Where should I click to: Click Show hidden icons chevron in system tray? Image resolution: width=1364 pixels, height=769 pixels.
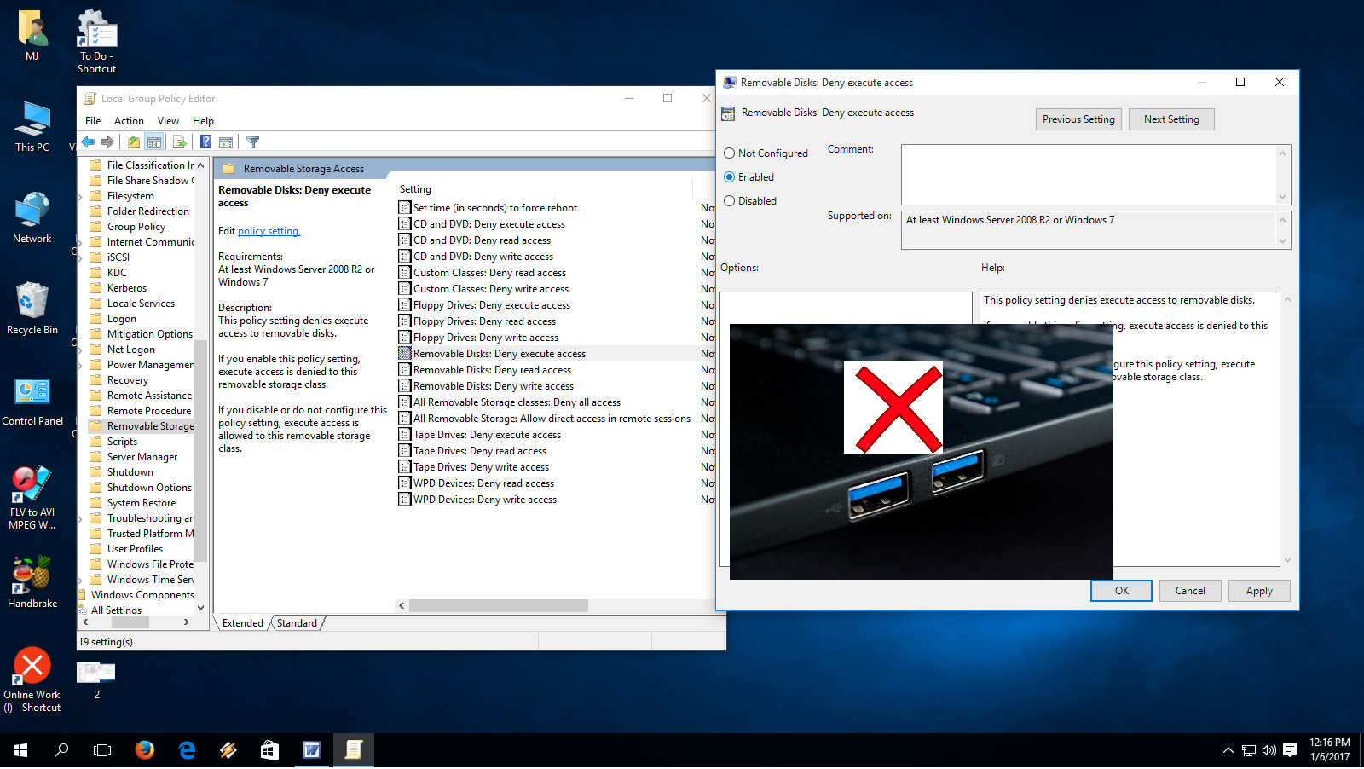click(x=1227, y=750)
